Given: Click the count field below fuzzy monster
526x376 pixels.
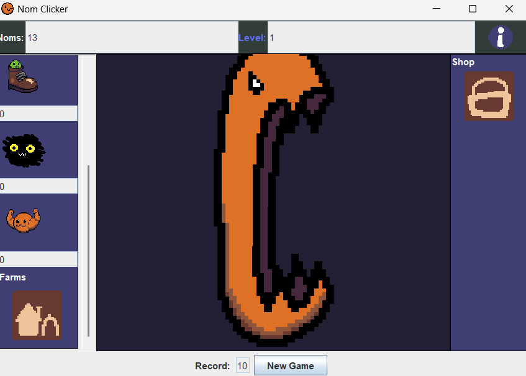Looking at the screenshot, I should [x=39, y=186].
